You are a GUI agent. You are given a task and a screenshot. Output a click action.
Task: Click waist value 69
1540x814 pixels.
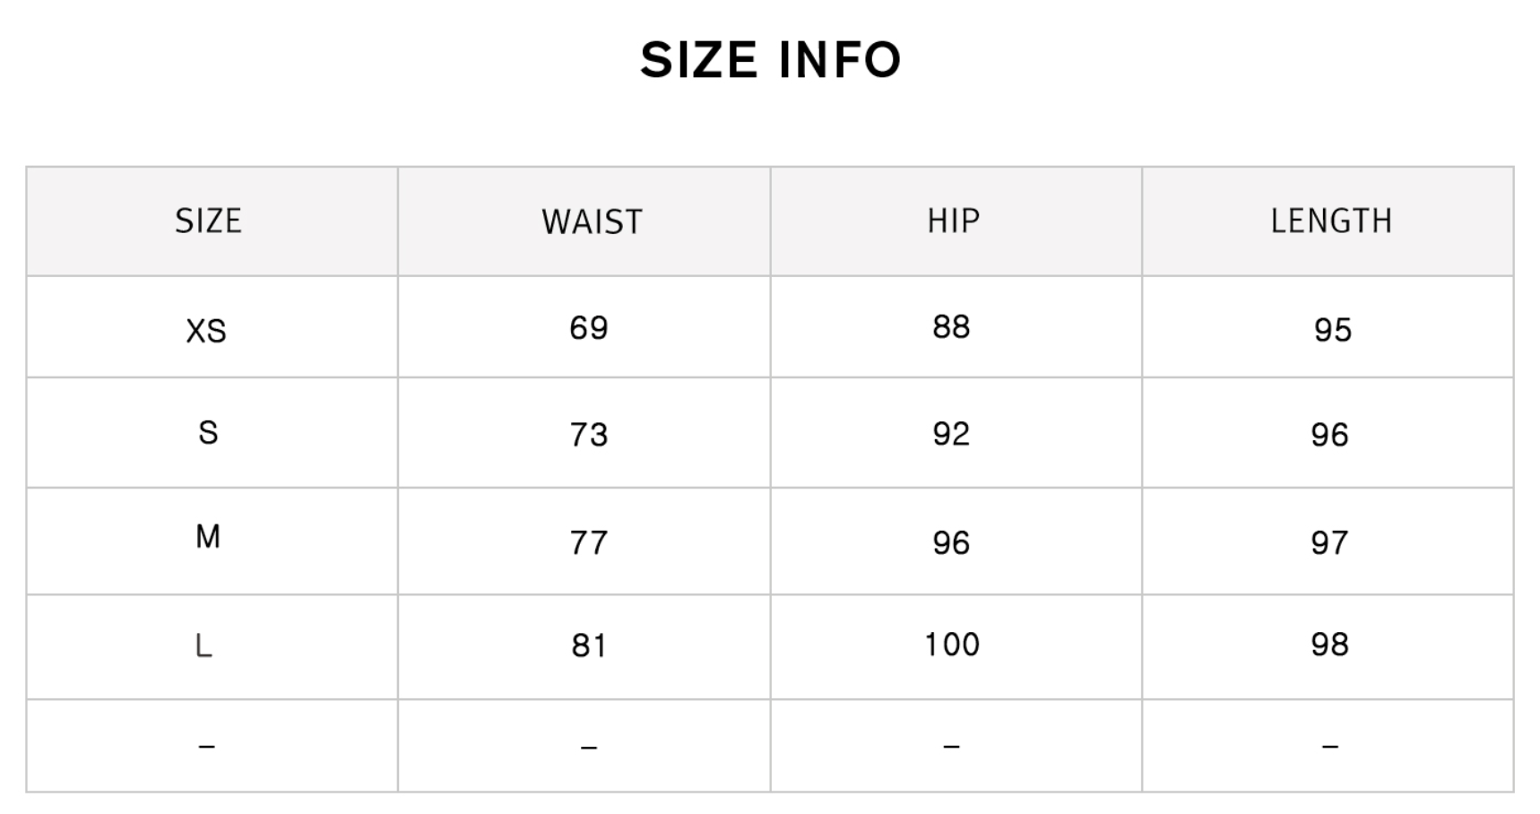(589, 328)
